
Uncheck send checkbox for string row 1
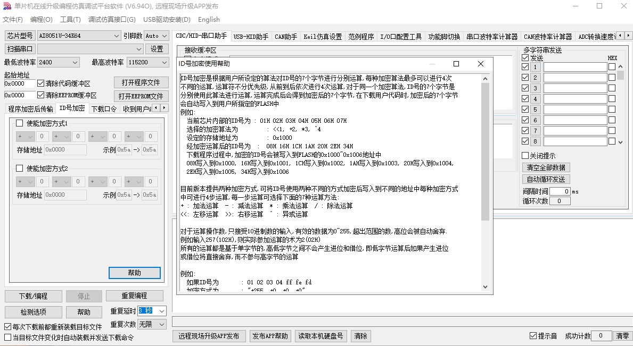tap(525, 67)
